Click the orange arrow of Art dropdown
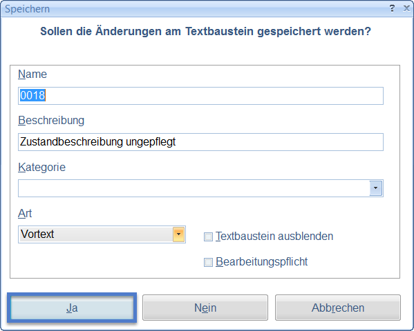414x331 pixels. pos(178,234)
